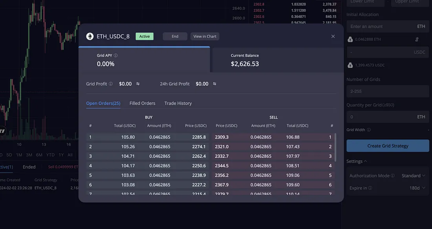Open the Expire in 180d dropdown
The width and height of the screenshot is (432, 229).
click(417, 188)
